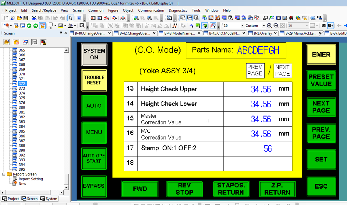Create a new project with the blank page icon
This screenshot has height=205, width=347.
click(x=6, y=18)
